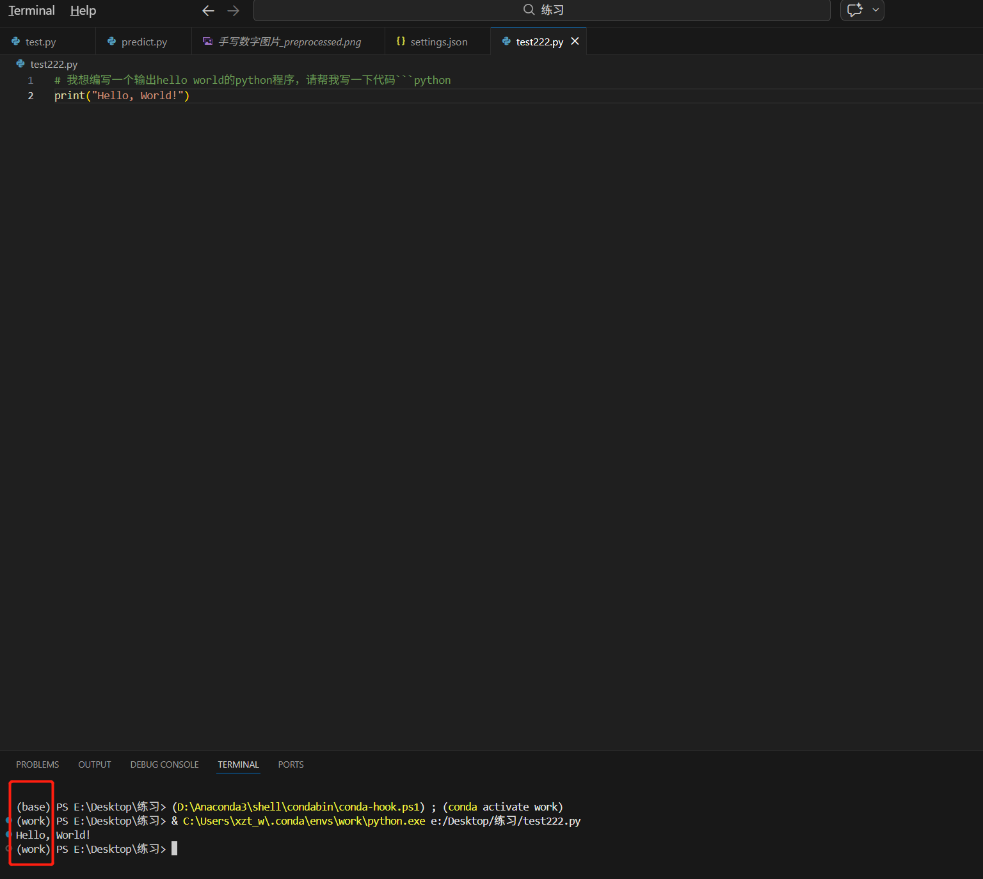Open the Terminal menu
Viewport: 983px width, 879px height.
(31, 11)
